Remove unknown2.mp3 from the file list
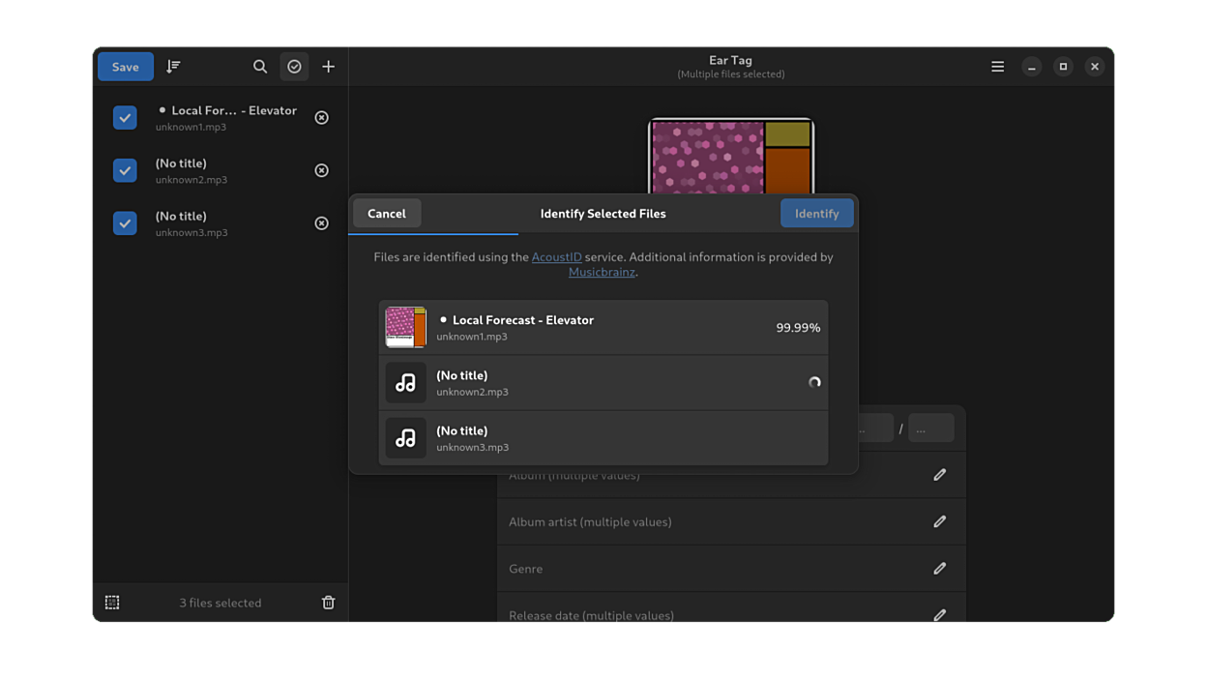The image size is (1207, 679). pyautogui.click(x=322, y=170)
